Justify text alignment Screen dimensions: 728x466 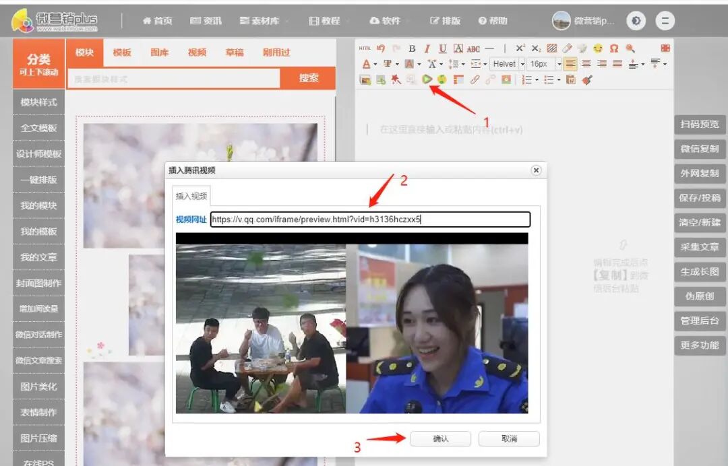pos(617,63)
